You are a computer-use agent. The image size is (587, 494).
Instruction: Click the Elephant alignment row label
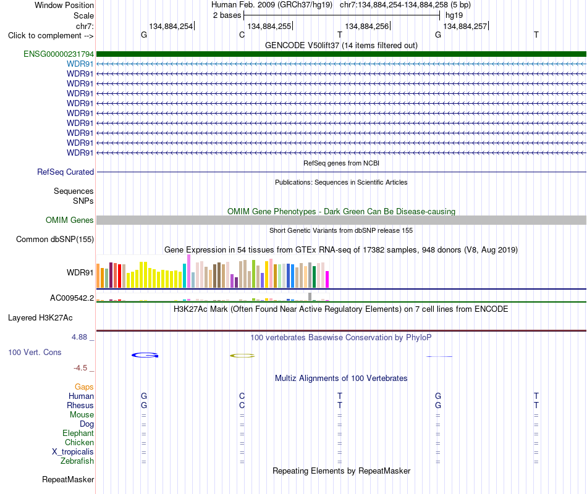(x=78, y=433)
